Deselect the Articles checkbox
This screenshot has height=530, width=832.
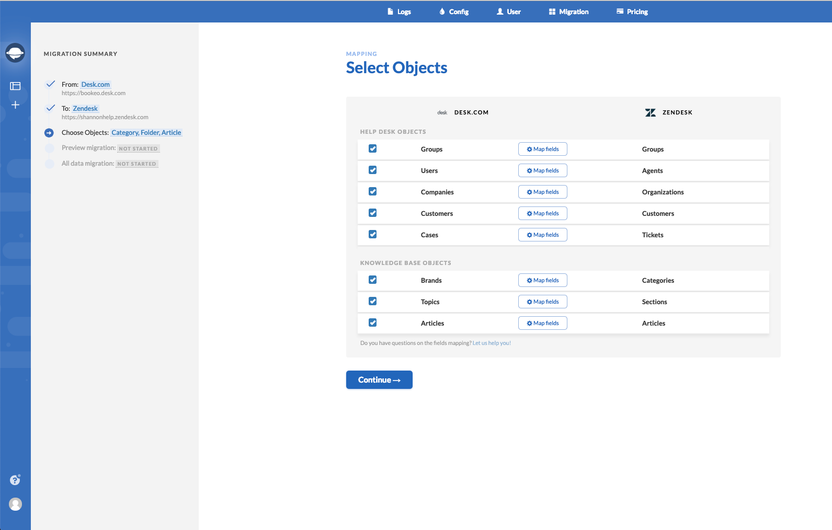coord(373,323)
